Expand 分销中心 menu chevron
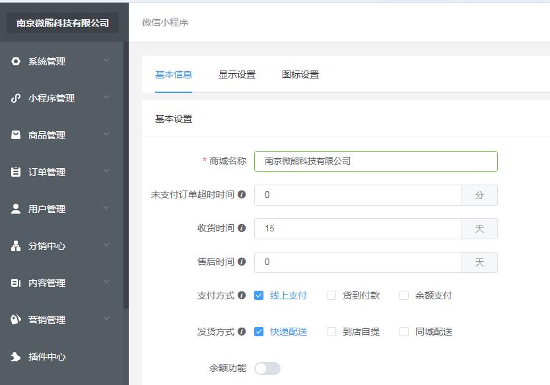This screenshot has height=385, width=550. (x=106, y=245)
